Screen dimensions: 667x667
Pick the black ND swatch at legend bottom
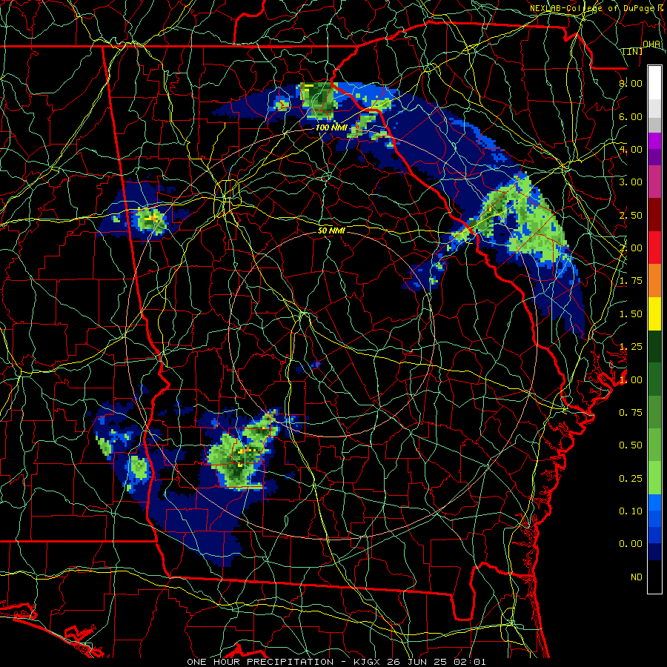(x=654, y=577)
